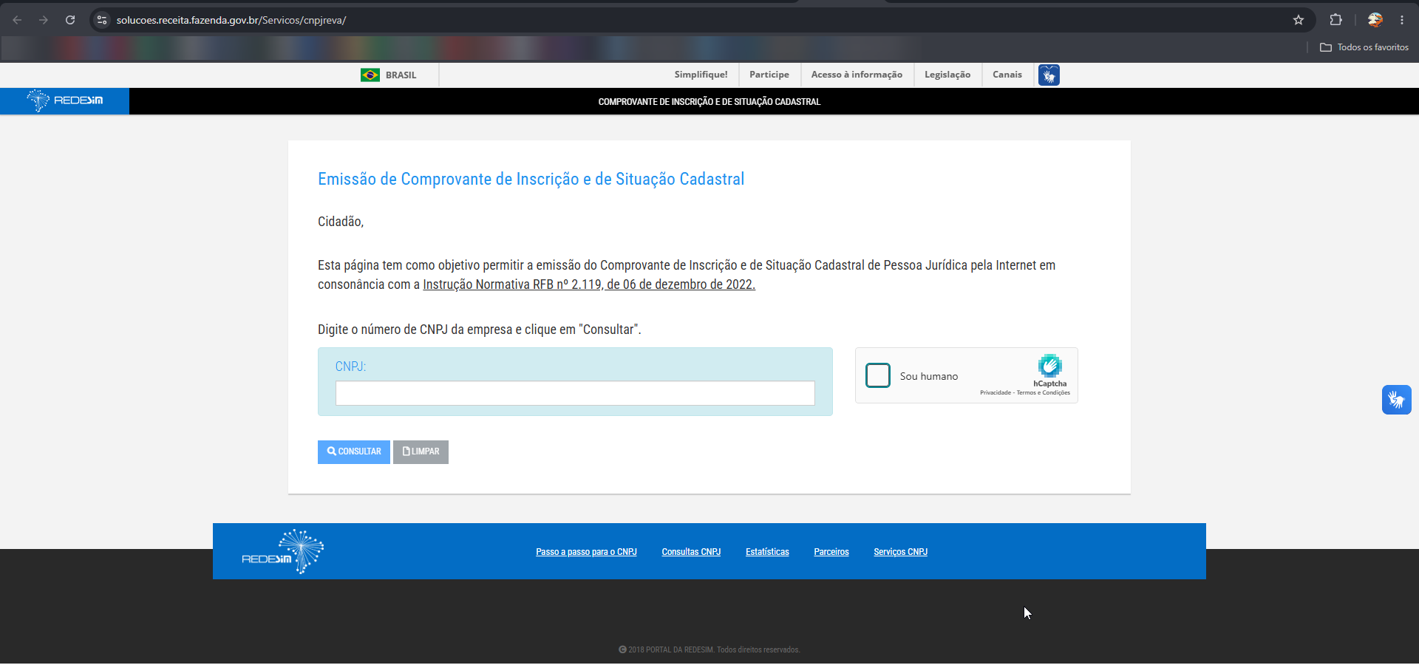This screenshot has height=665, width=1419.
Task: Open Instrução Normativa RFB nº 2.119 link
Action: 589,284
